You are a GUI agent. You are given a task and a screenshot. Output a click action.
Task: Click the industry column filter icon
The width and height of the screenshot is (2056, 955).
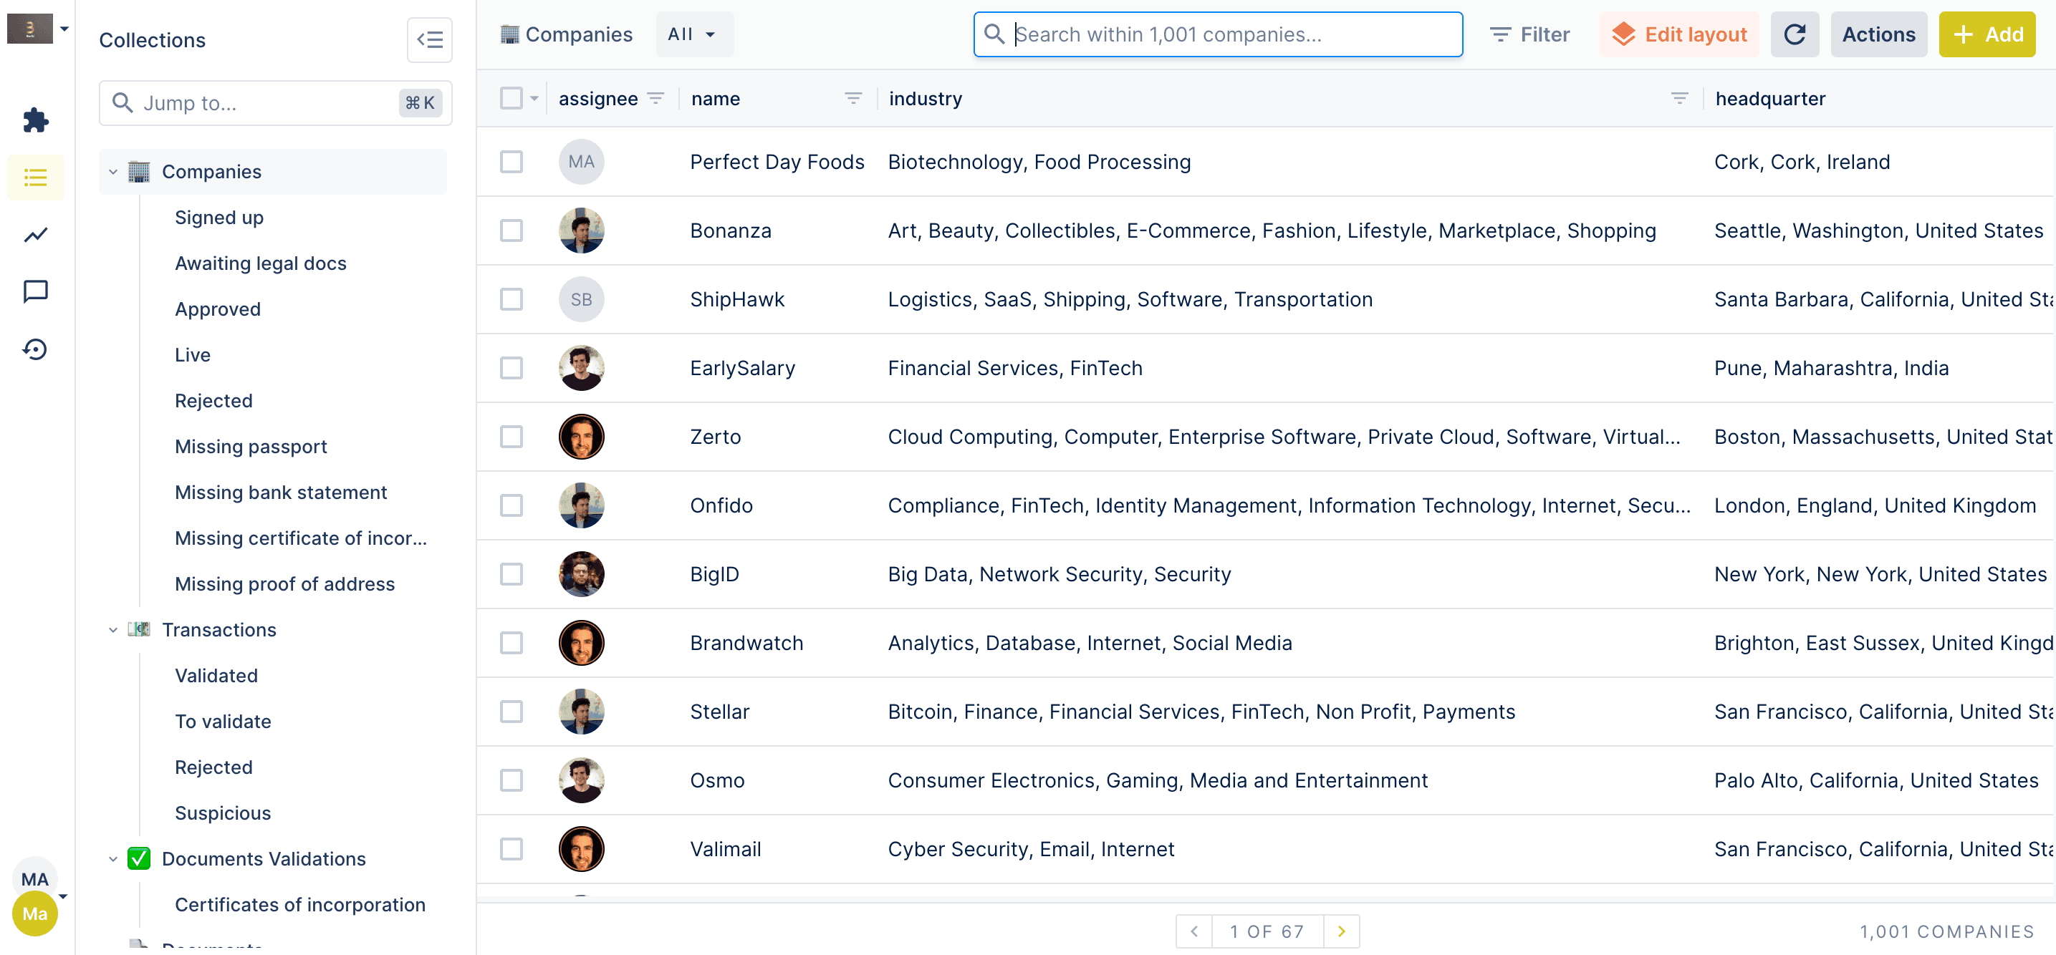(x=1679, y=98)
